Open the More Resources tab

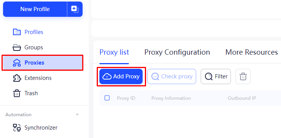pos(252,52)
